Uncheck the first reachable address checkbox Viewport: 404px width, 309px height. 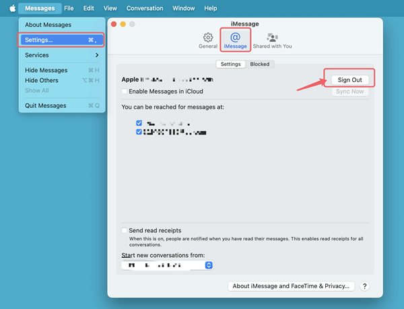pos(139,124)
